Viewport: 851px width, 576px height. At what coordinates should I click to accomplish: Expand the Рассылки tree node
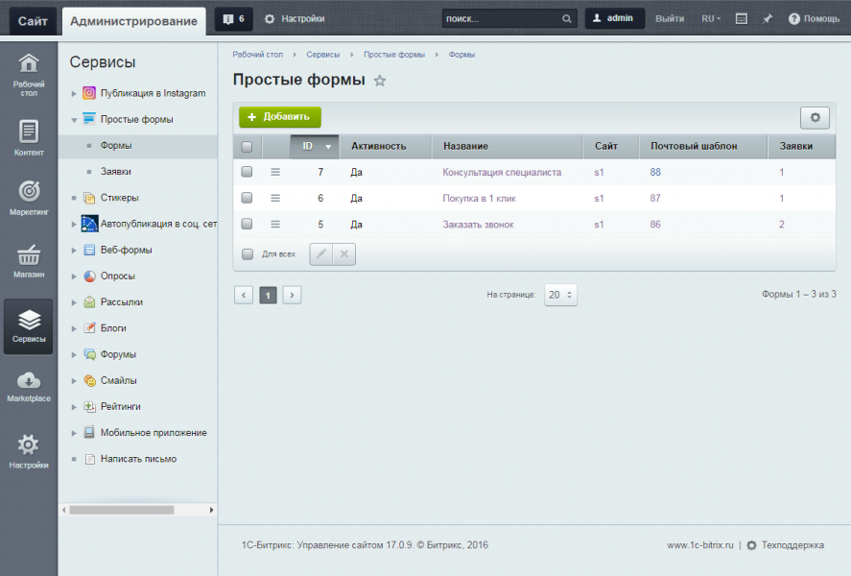coord(74,302)
